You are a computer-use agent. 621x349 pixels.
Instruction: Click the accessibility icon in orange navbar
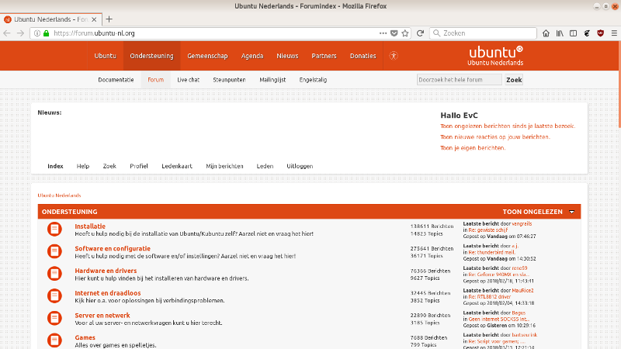[394, 56]
